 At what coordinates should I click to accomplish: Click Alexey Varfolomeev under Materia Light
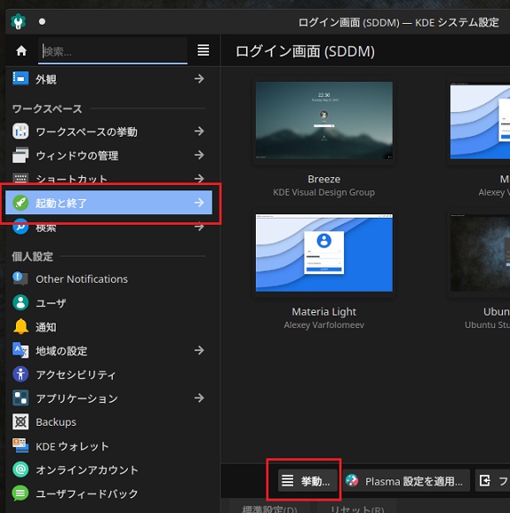pyautogui.click(x=324, y=325)
